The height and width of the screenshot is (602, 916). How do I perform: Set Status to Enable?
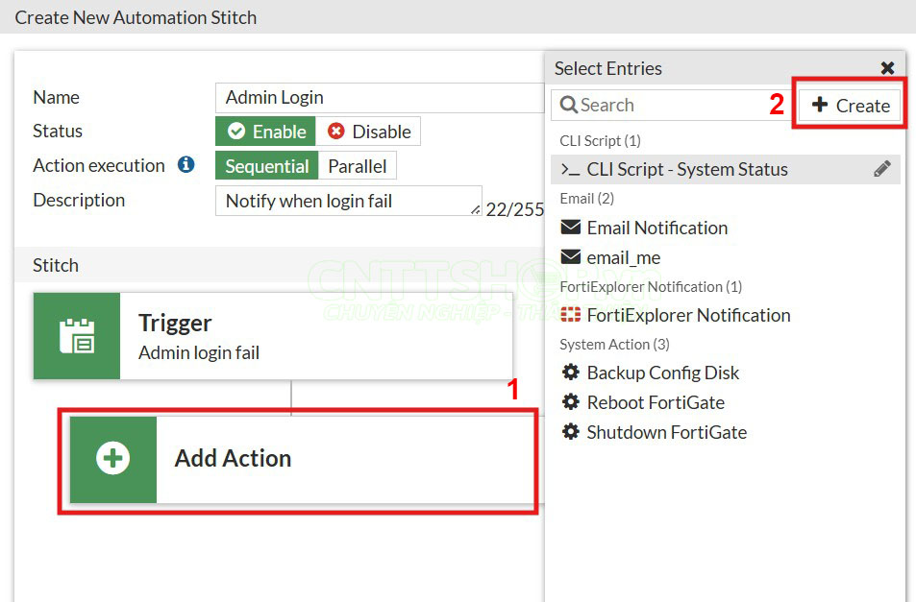(x=266, y=132)
